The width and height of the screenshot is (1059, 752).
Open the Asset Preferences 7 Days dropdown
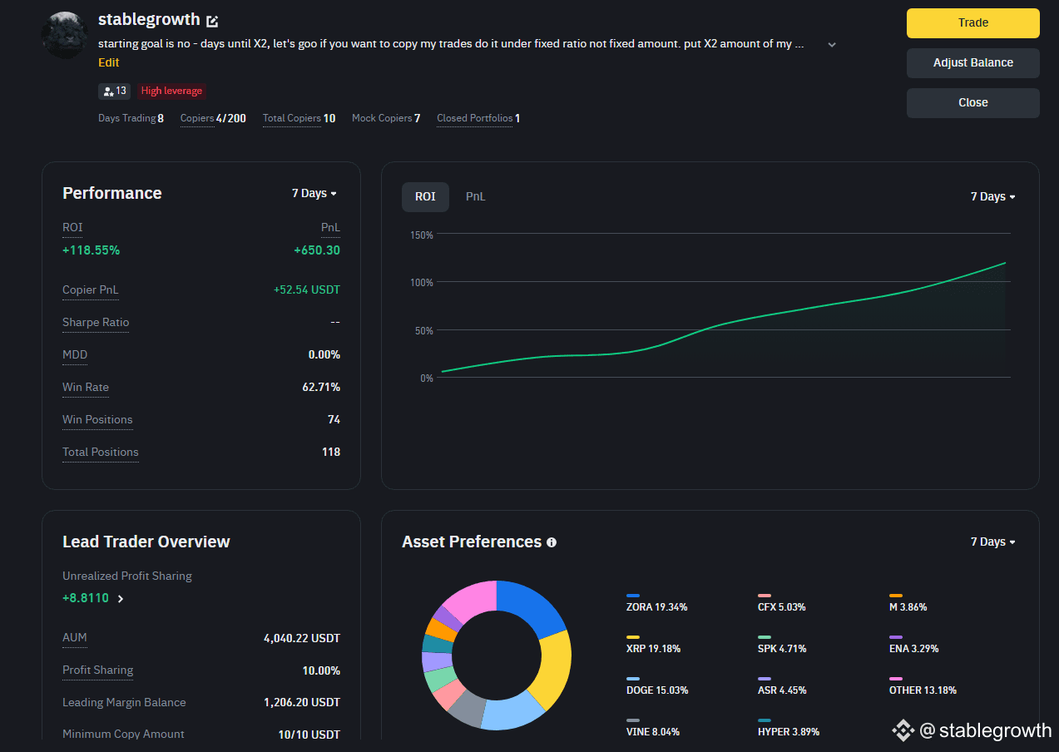tap(993, 542)
